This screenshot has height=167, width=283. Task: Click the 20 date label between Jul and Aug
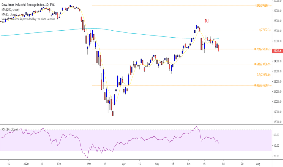click(x=242, y=164)
